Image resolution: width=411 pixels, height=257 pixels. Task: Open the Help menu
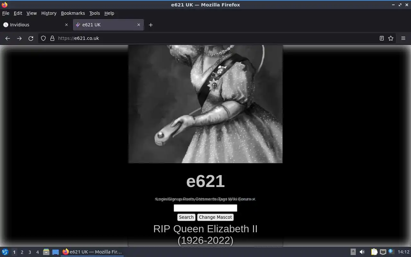[x=109, y=13]
